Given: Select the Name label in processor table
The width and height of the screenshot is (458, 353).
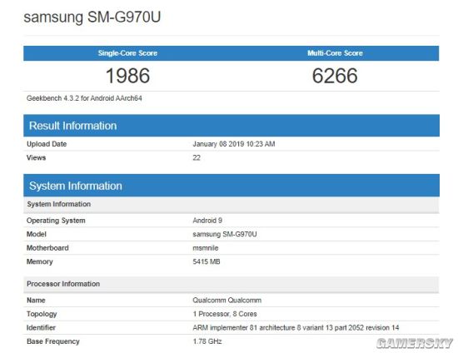Looking at the screenshot, I should click(x=36, y=301).
